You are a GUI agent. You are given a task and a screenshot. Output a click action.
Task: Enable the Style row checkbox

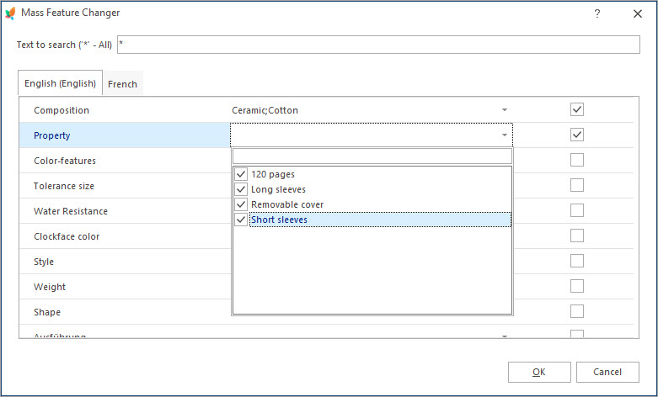coord(577,261)
